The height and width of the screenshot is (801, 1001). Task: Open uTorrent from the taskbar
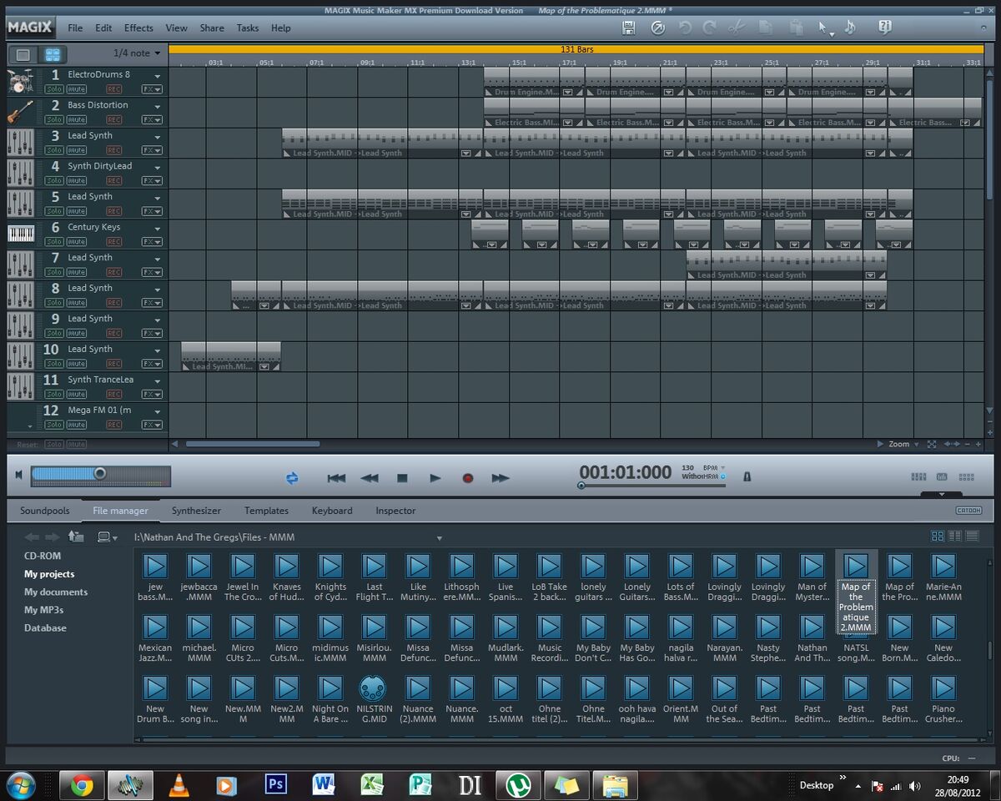(x=519, y=785)
